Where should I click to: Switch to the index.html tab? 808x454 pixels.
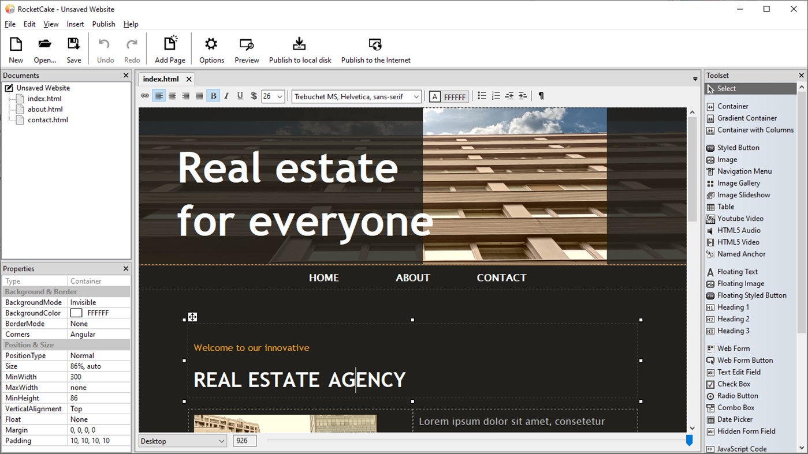click(162, 79)
